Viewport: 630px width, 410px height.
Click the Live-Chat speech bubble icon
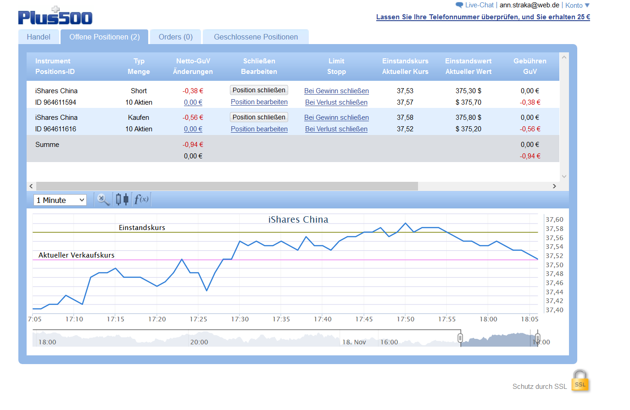coord(459,5)
